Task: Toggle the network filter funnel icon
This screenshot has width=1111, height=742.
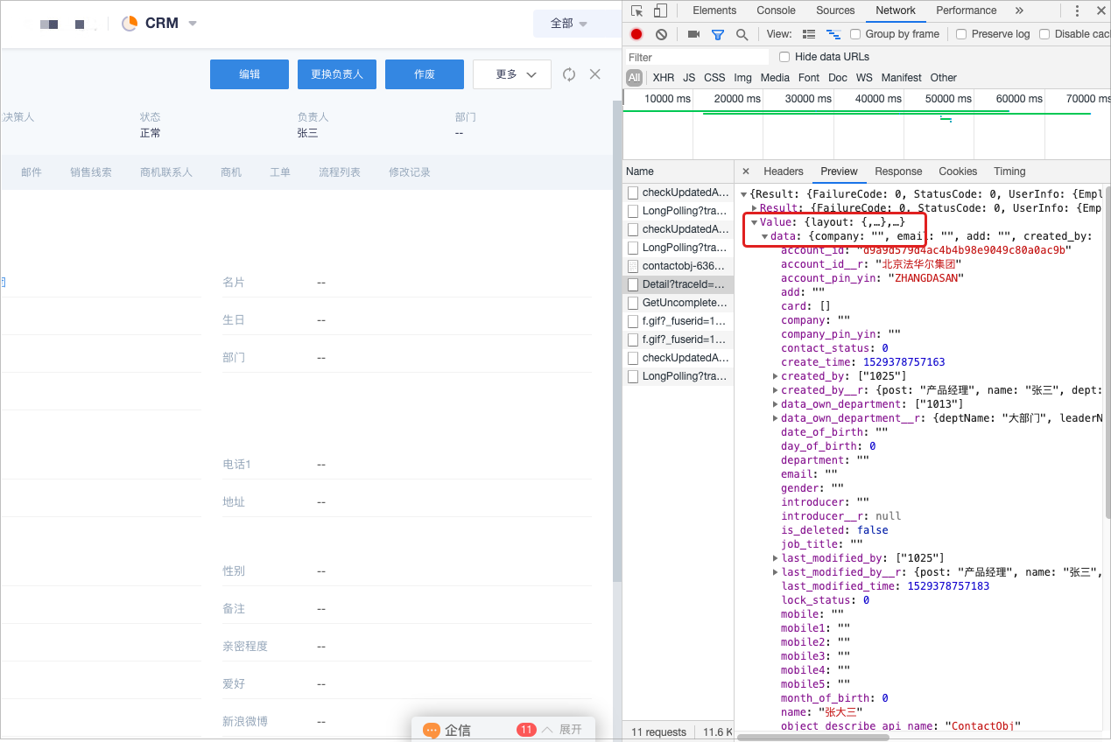Action: (x=718, y=34)
